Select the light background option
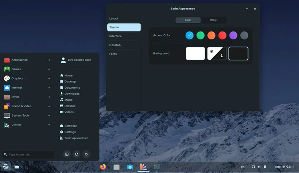The image size is (299, 173). pos(195,54)
